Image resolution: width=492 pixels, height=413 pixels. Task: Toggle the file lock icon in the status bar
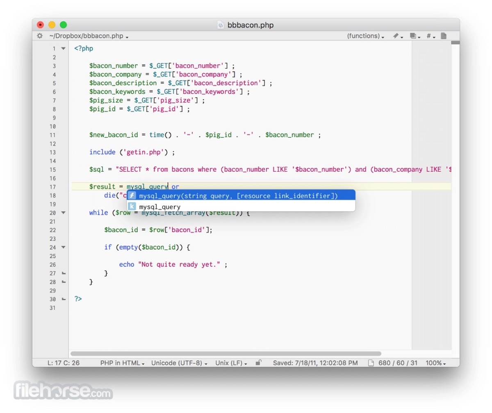[x=258, y=363]
